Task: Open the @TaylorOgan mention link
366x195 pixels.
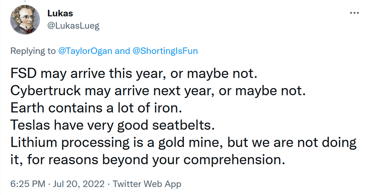Action: tap(85, 51)
